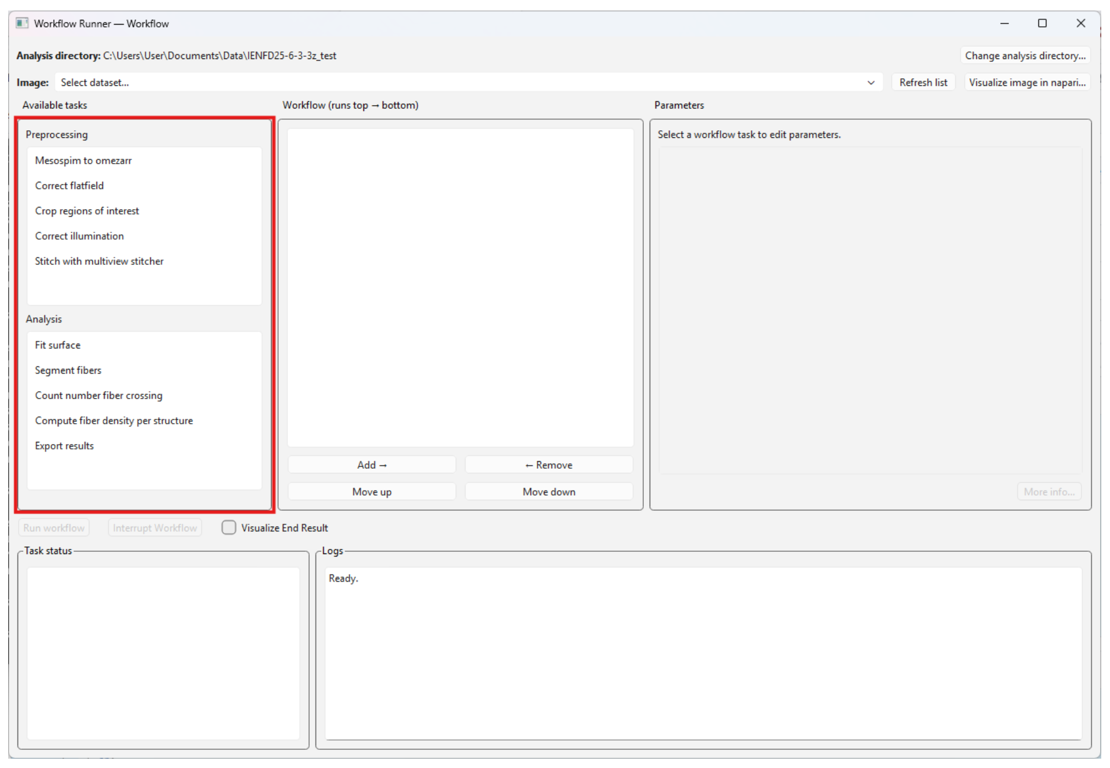1110x768 pixels.
Task: Select Count number fiber crossing task
Action: coord(99,395)
